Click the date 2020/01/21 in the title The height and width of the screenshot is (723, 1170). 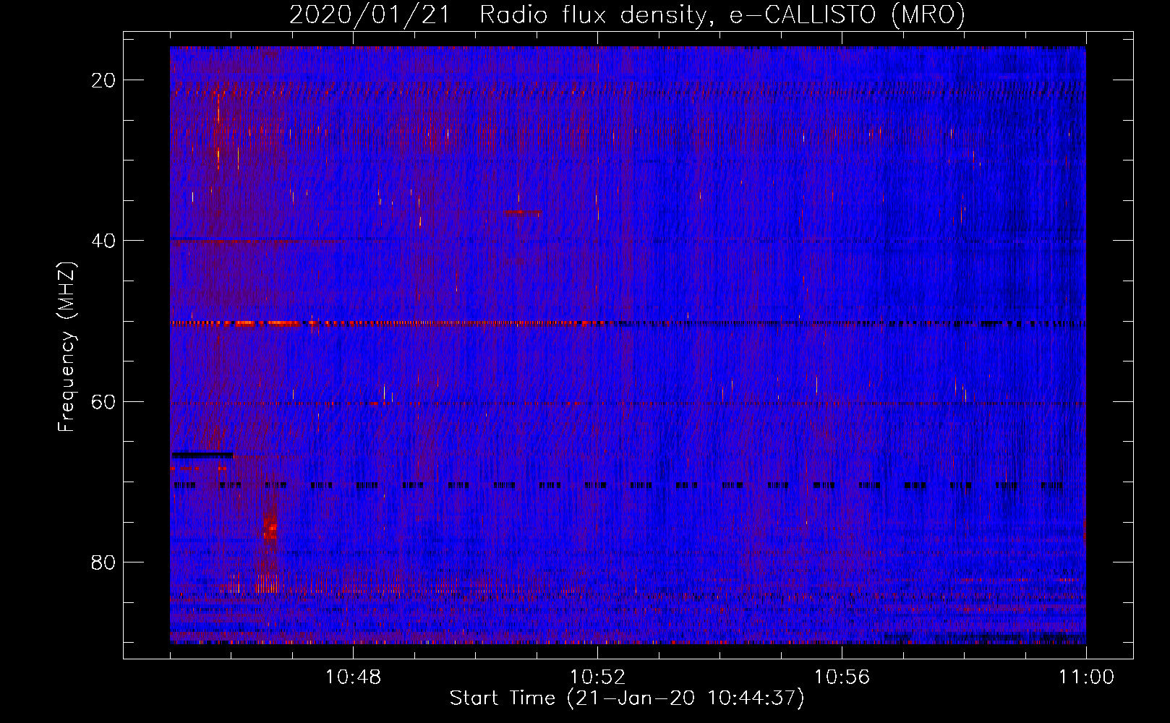[x=370, y=14]
